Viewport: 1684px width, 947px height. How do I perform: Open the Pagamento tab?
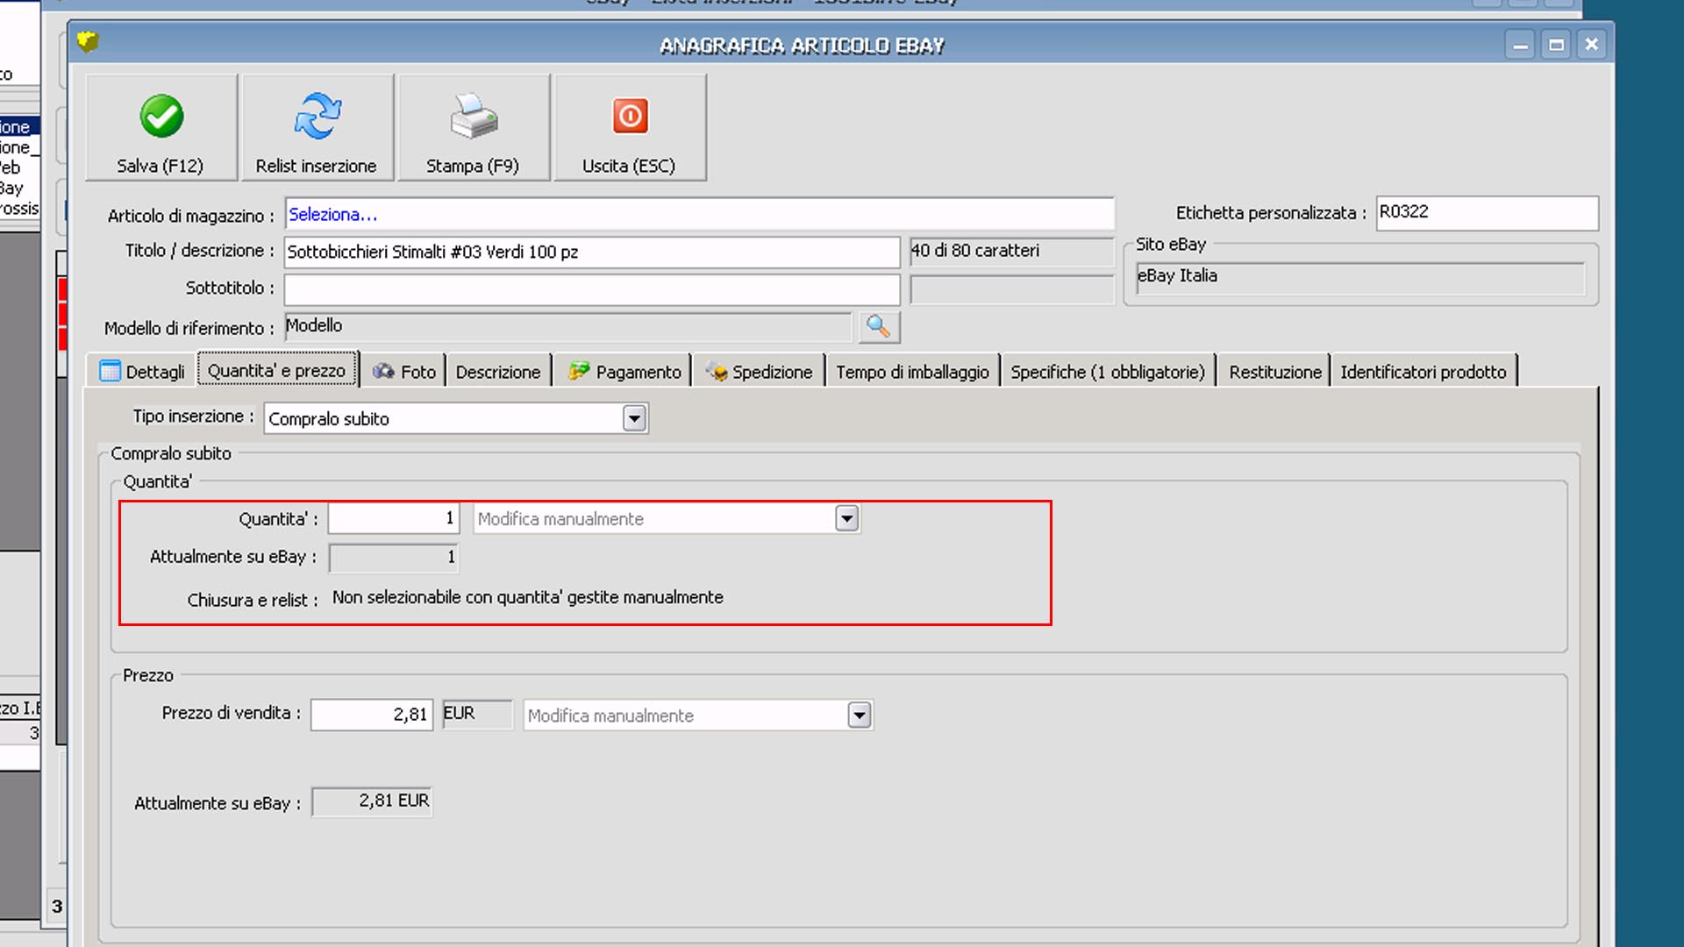(624, 372)
